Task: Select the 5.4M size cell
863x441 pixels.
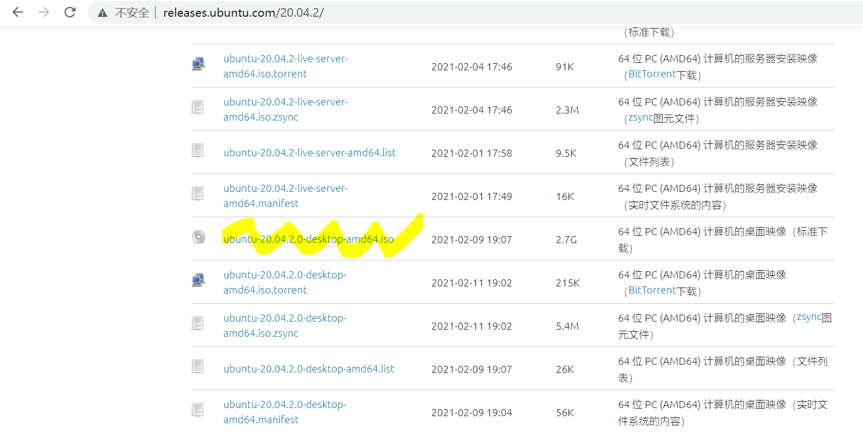Action: 567,326
